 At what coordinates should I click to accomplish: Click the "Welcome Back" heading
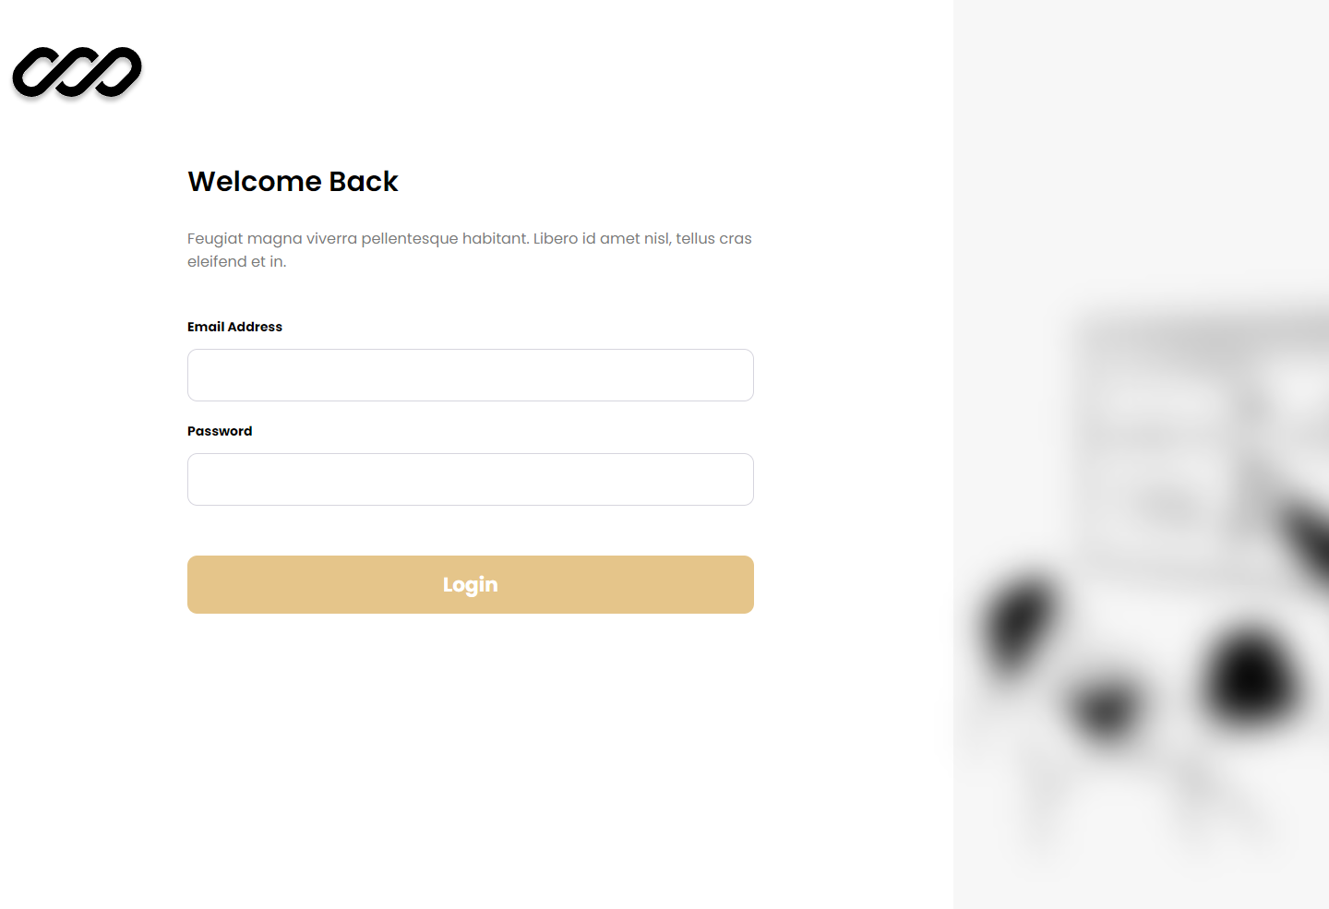click(293, 181)
